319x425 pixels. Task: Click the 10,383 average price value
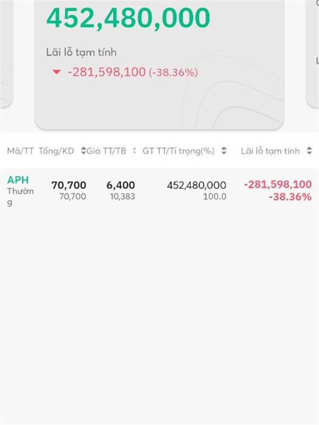tap(123, 197)
